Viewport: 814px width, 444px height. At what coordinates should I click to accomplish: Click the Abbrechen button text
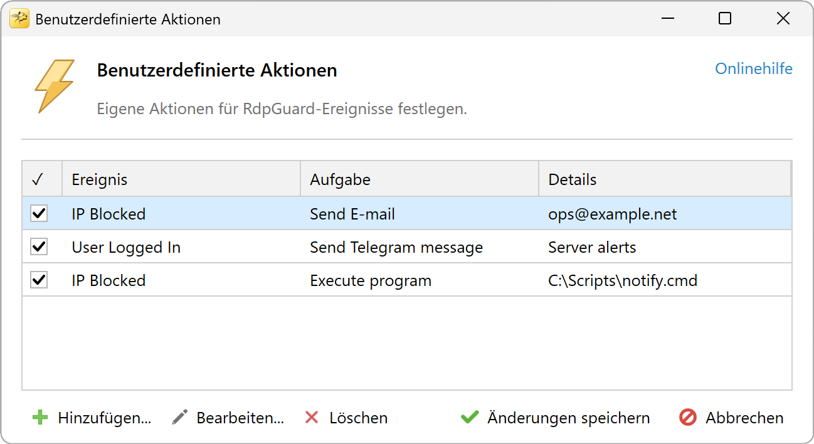point(744,418)
